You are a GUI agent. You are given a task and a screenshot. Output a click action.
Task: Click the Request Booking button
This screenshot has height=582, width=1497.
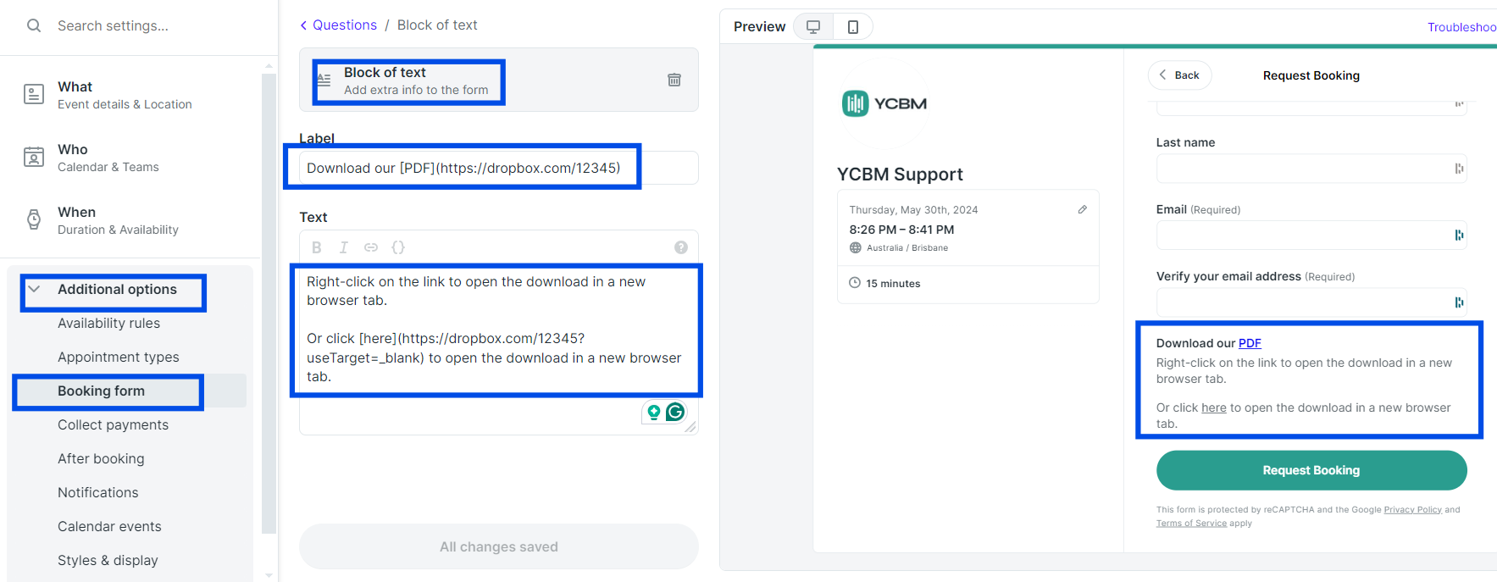(x=1311, y=470)
